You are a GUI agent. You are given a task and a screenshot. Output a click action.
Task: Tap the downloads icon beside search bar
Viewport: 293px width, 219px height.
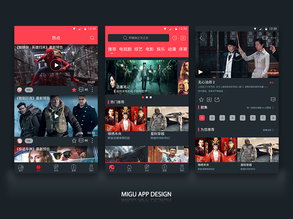[x=182, y=38]
